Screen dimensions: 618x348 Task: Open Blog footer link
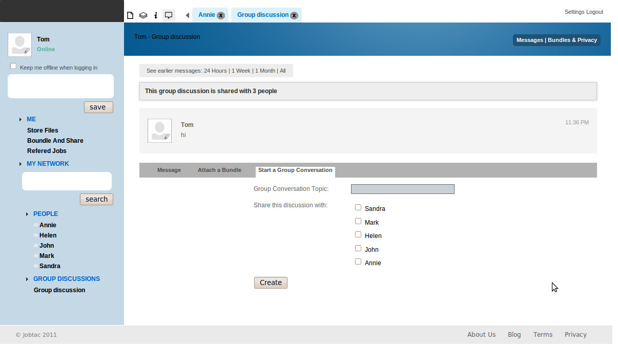point(514,335)
